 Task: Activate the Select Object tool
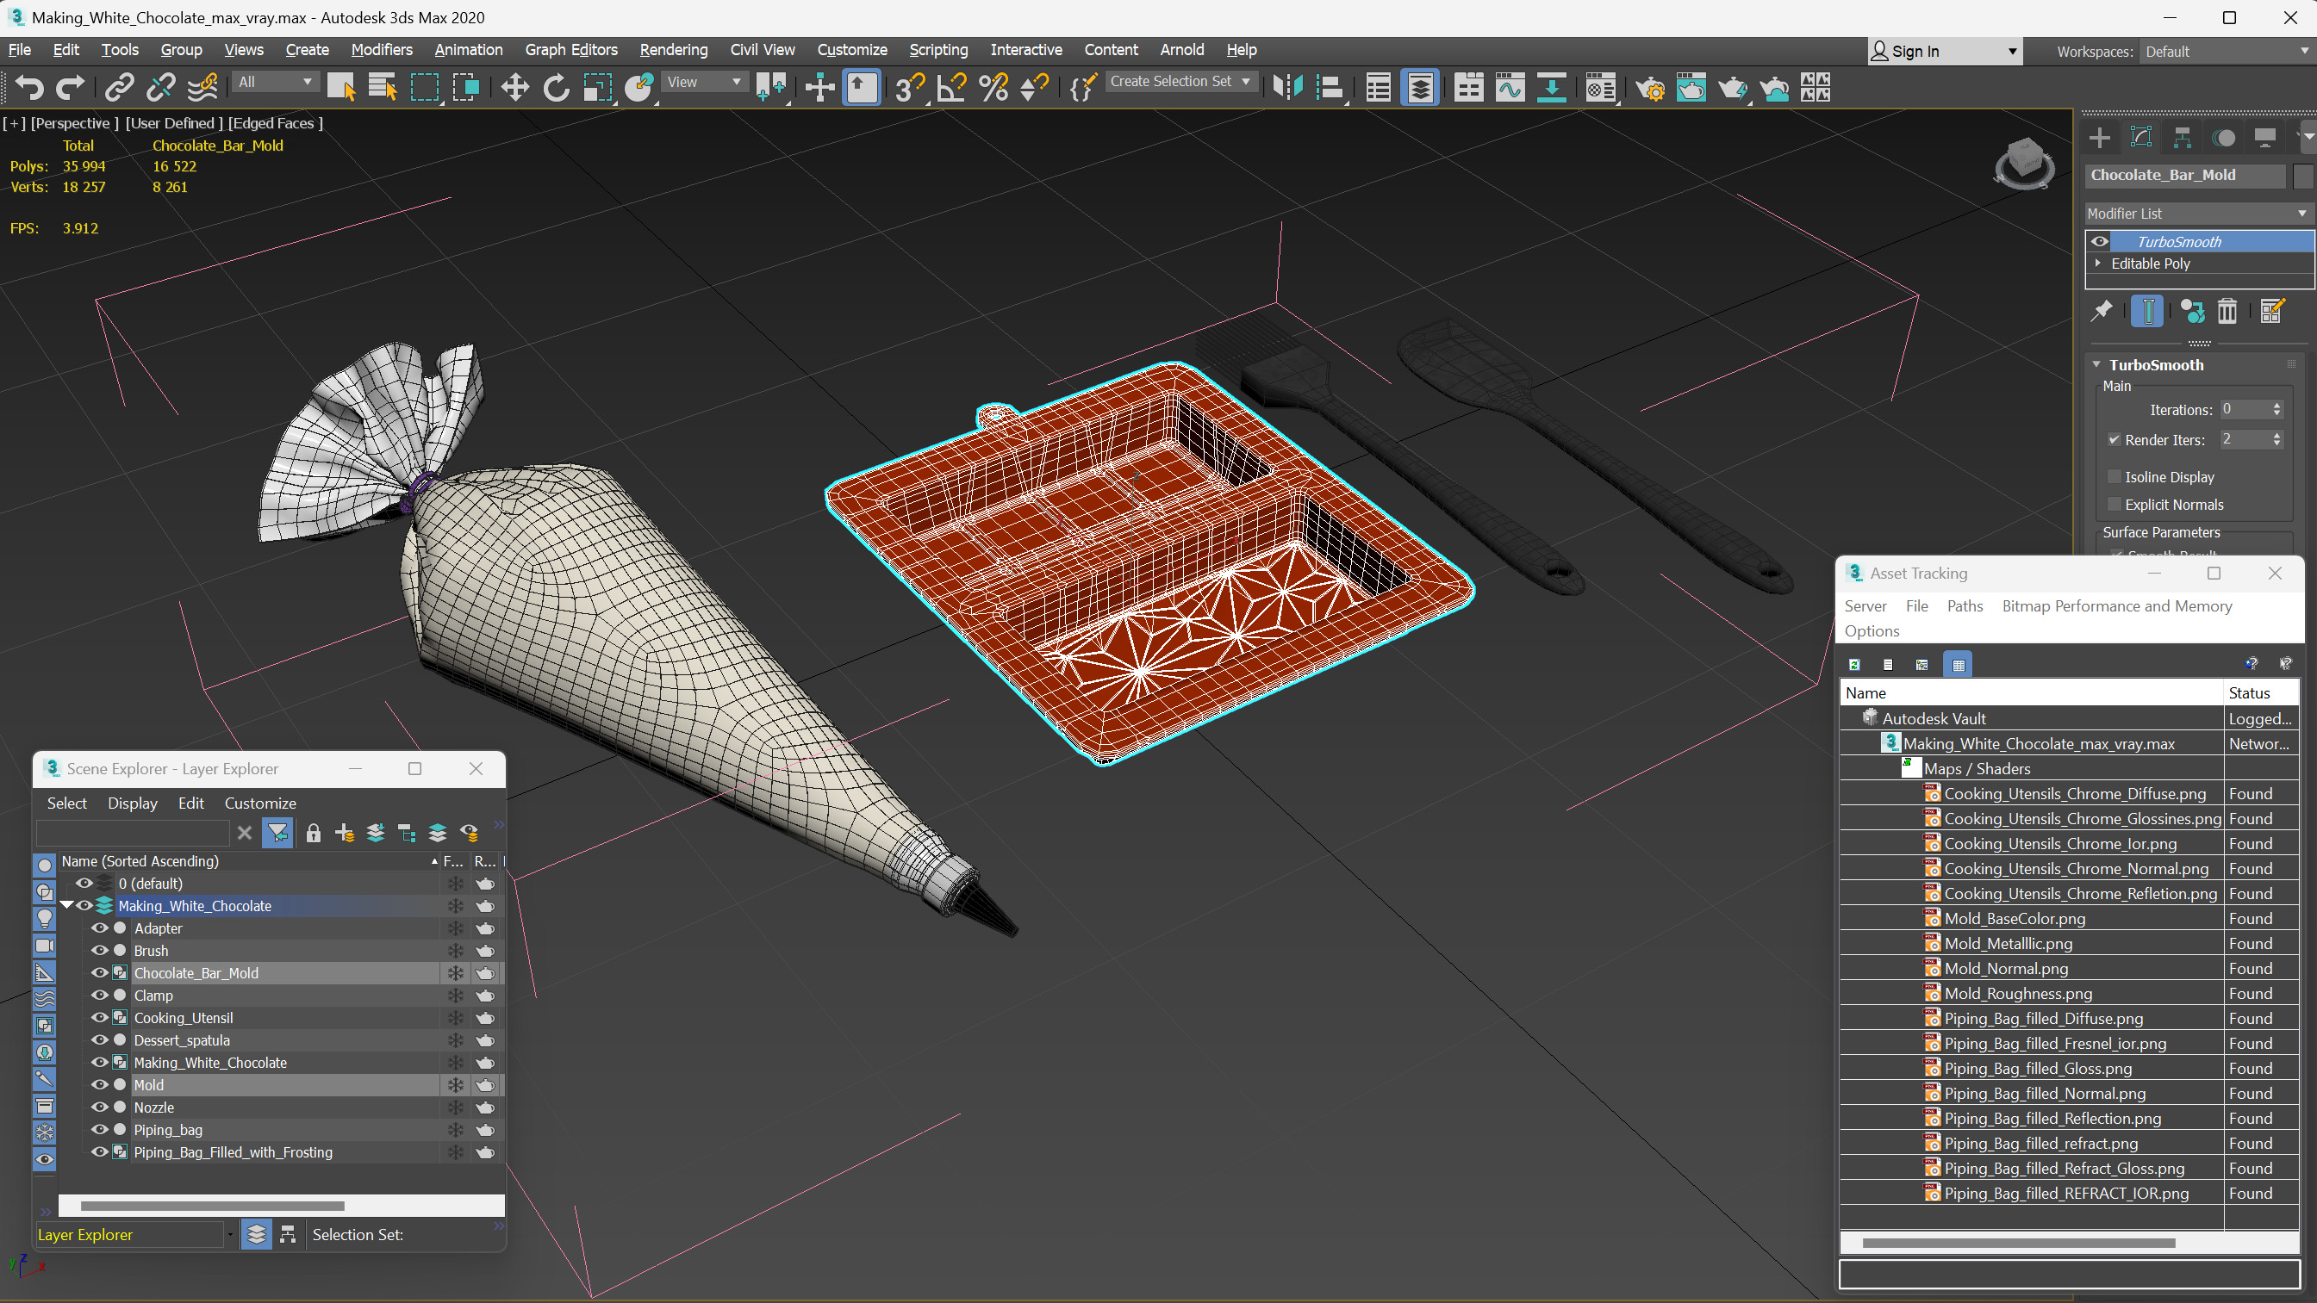341,87
